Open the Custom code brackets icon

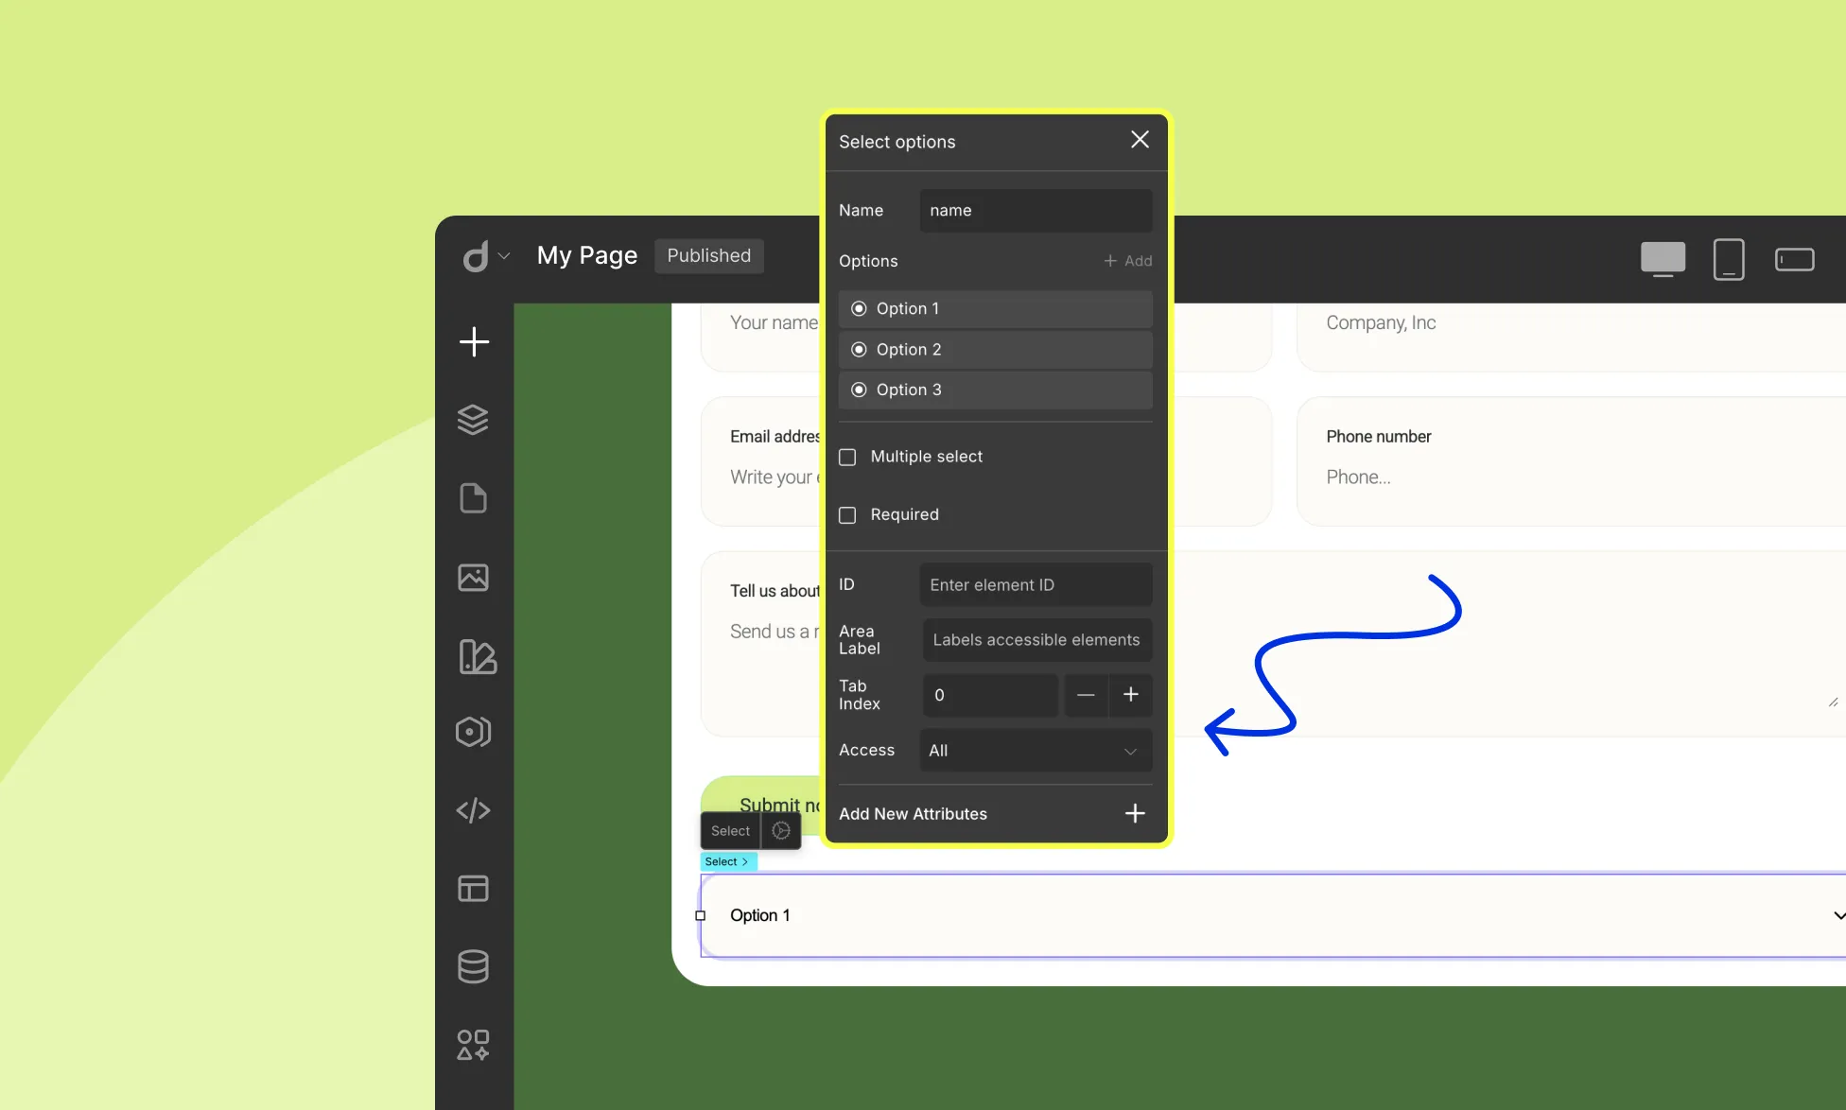pyautogui.click(x=473, y=810)
